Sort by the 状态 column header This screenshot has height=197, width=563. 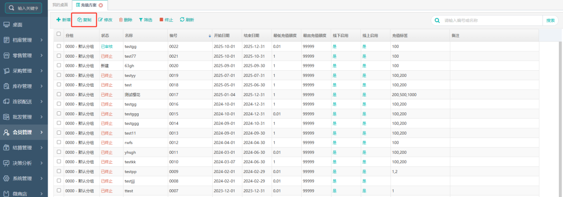111,36
